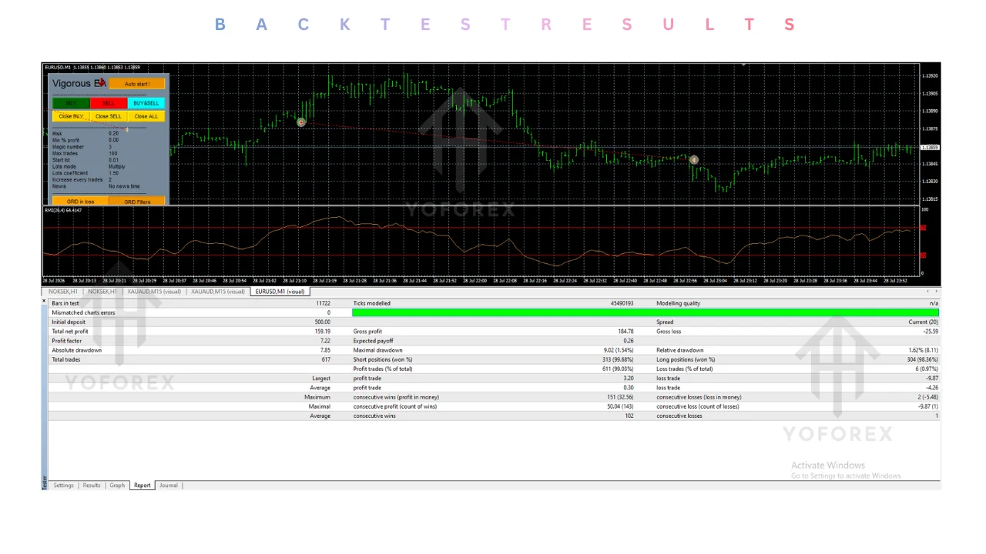Open the GRID in loss panel
The image size is (986, 554).
point(80,202)
